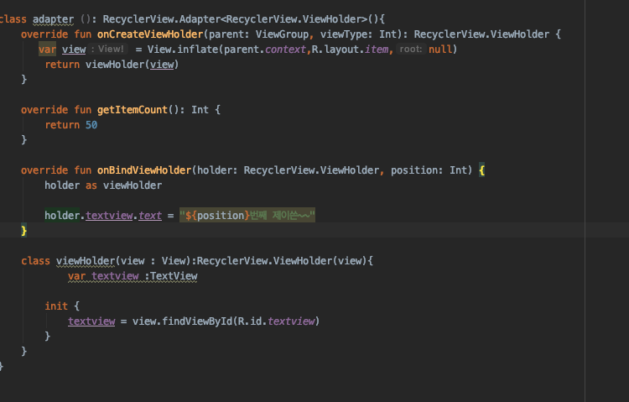Viewport: 629px width, 402px height.
Task: Click 'null' argument in View.inflate
Action: (x=440, y=50)
